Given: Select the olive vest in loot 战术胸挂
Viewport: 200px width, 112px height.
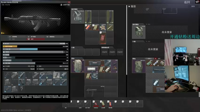Looking at the screenshot, I should [x=139, y=32].
